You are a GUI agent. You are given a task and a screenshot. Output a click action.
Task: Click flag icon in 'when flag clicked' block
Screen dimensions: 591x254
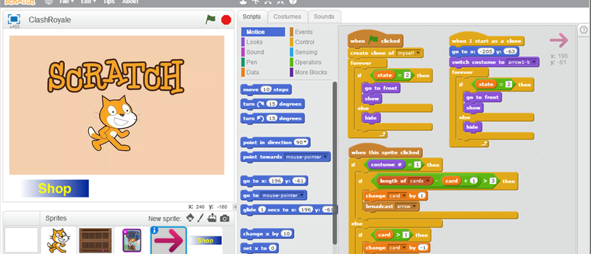(373, 40)
